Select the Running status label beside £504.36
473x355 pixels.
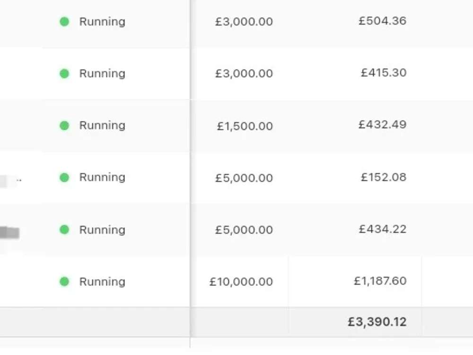pyautogui.click(x=102, y=22)
